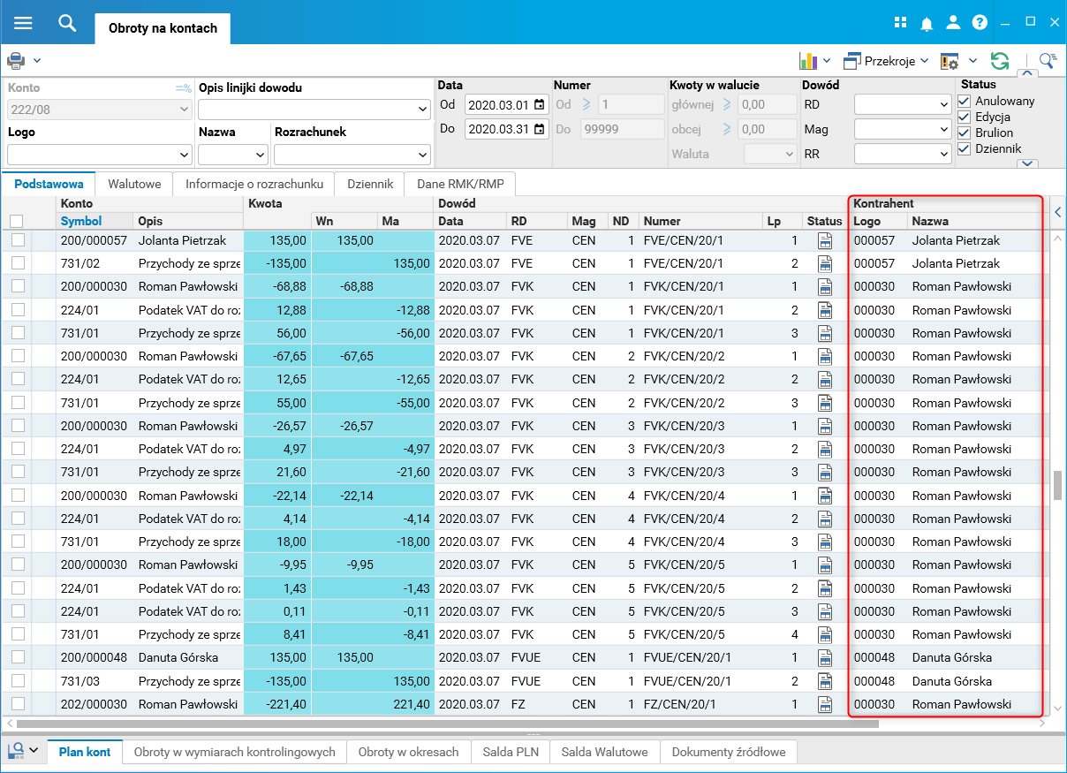Screen dimensions: 1067x773
Task: Open the hamburger main menu
Action: (23, 23)
